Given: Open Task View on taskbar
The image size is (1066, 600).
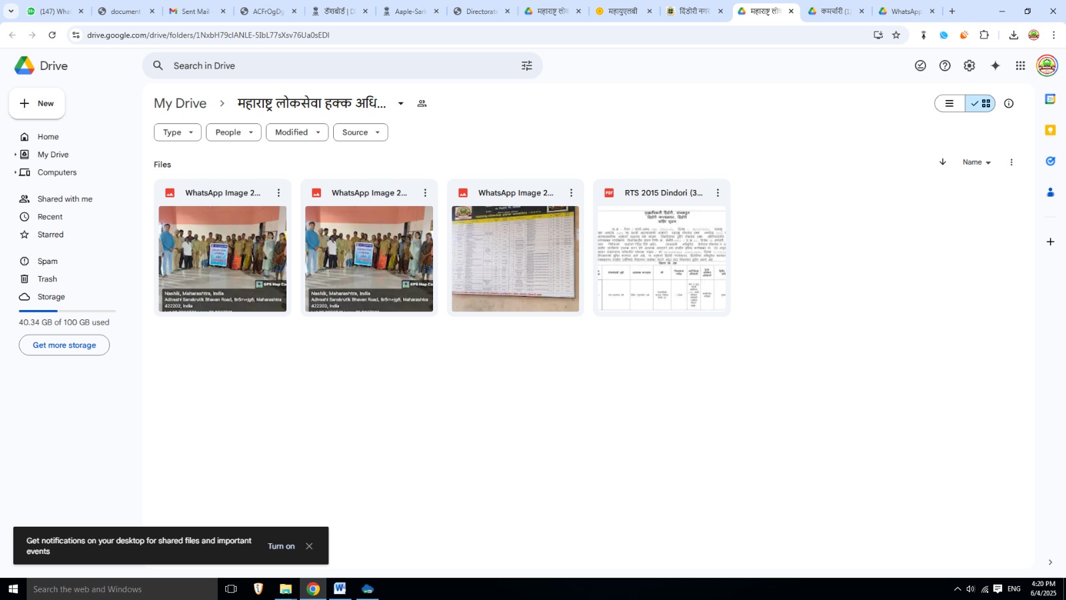Looking at the screenshot, I should (x=231, y=589).
